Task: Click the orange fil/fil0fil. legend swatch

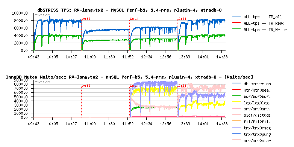Action: pos(236,121)
